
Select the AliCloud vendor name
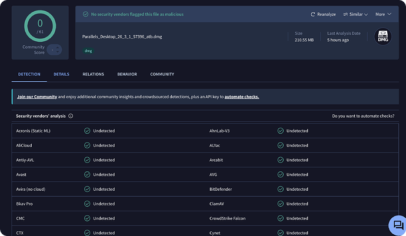24,145
